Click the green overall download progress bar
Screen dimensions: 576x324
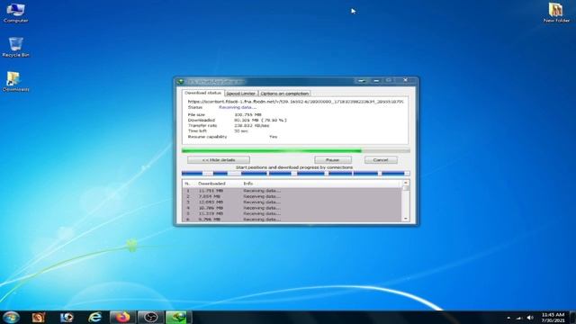coord(296,150)
